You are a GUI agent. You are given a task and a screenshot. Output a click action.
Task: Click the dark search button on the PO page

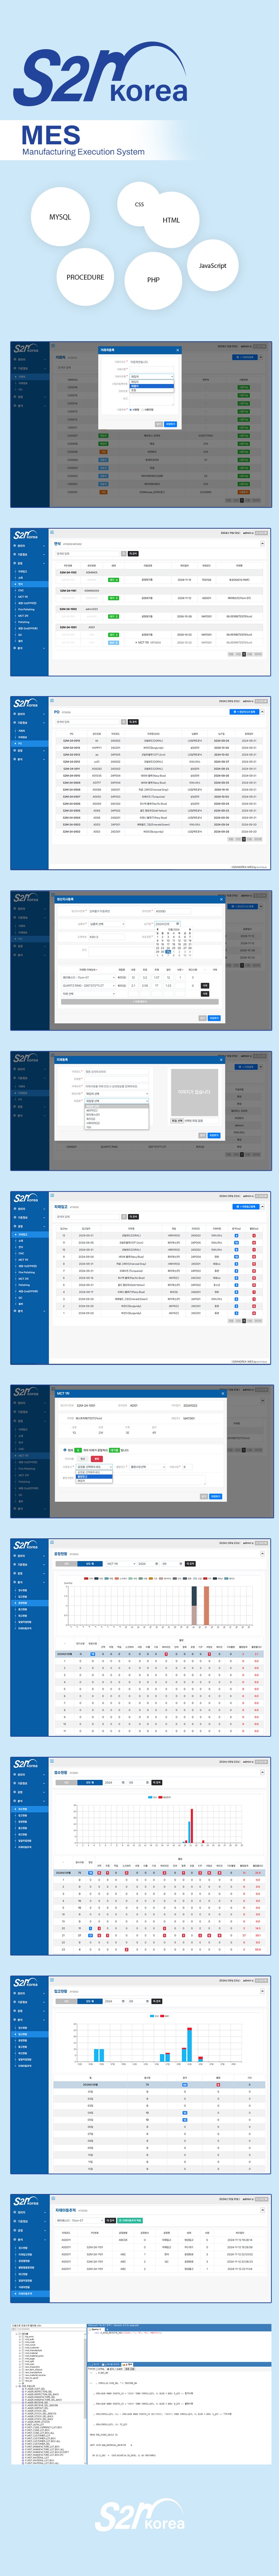[x=133, y=722]
